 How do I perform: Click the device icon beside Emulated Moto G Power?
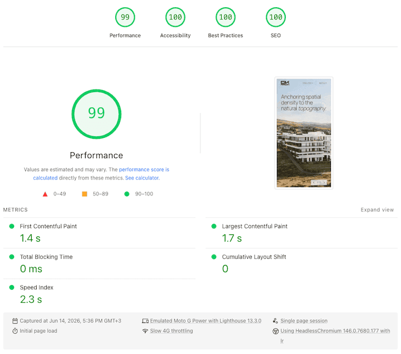145,321
